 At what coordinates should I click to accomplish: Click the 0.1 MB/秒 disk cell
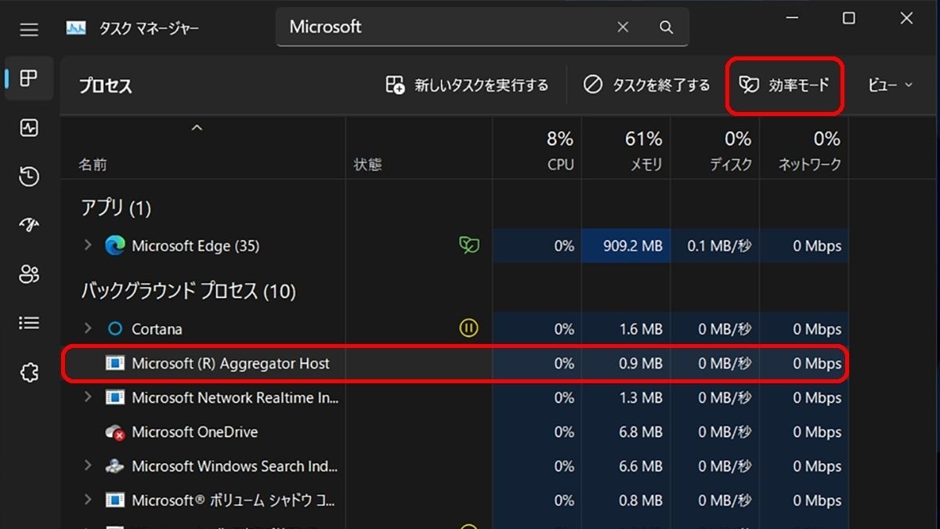pos(715,246)
